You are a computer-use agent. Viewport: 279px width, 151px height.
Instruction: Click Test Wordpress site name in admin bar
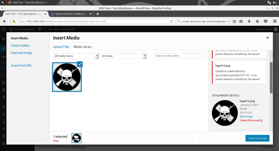click(x=22, y=29)
